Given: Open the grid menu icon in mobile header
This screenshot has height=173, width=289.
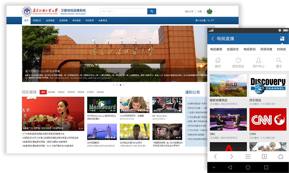Looking at the screenshot, I should (x=282, y=39).
